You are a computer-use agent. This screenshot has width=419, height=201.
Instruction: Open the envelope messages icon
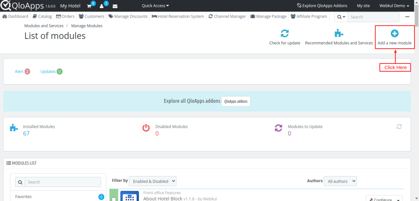click(x=115, y=6)
